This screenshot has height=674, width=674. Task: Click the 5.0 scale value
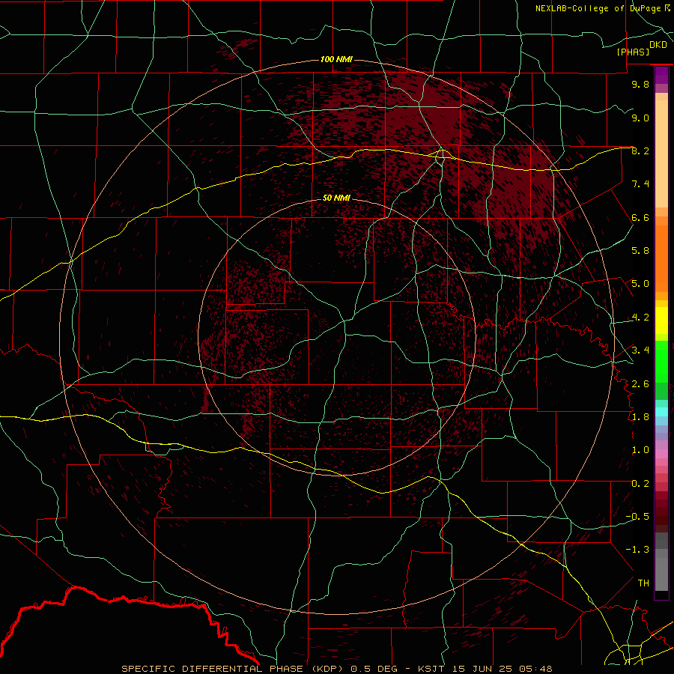point(640,284)
